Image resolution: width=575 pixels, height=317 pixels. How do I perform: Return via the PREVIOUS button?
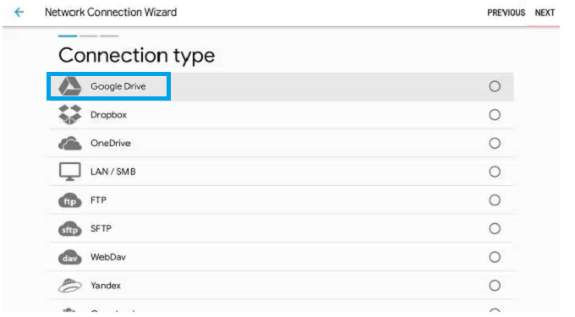pos(506,13)
